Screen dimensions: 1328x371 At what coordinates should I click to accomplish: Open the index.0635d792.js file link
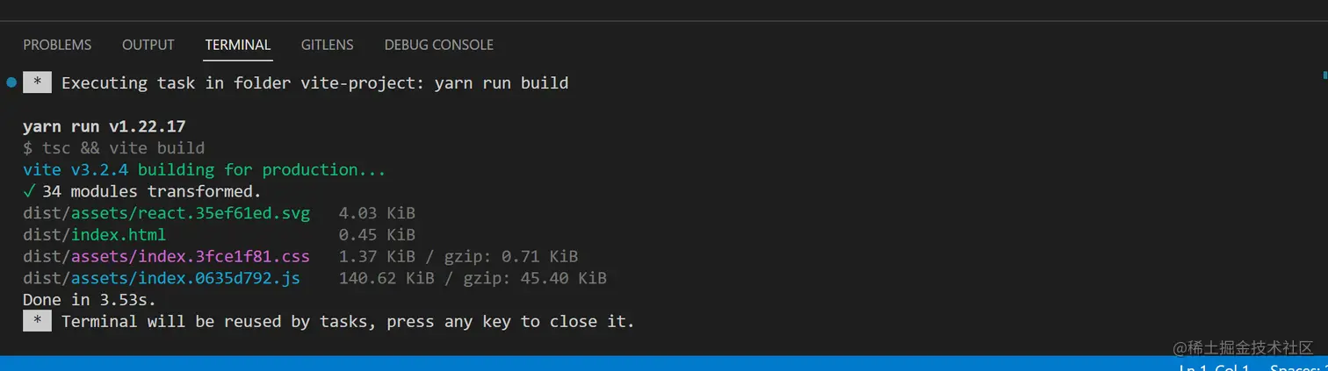(x=185, y=279)
